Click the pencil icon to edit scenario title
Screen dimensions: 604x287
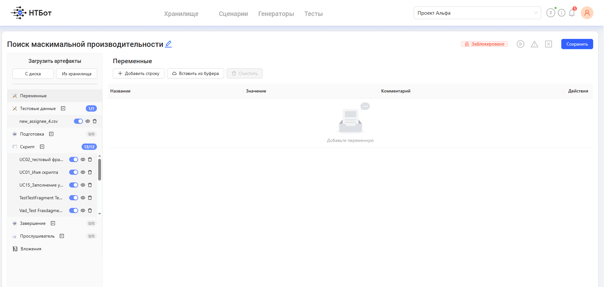(x=168, y=44)
